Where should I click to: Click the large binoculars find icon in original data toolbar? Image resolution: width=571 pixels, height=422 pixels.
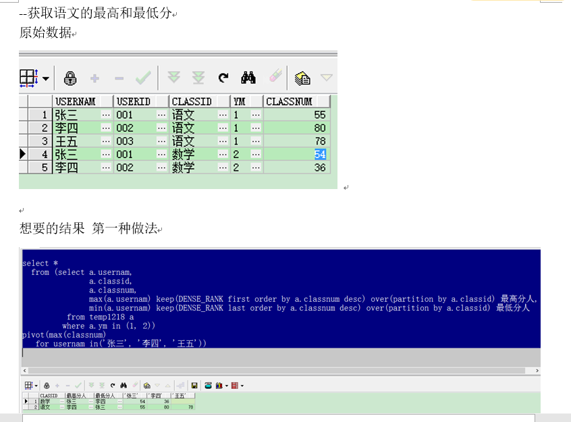point(248,78)
